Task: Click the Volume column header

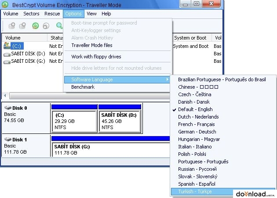Action: coord(25,38)
